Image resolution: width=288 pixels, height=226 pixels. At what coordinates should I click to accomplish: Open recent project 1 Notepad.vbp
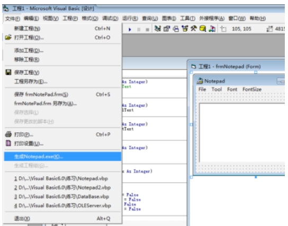62,178
